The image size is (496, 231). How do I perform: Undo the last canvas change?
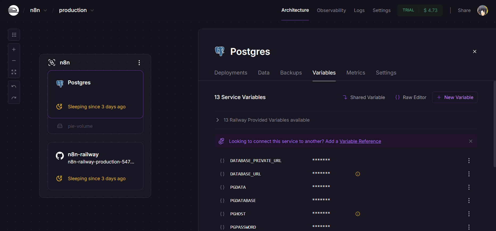pos(14,86)
